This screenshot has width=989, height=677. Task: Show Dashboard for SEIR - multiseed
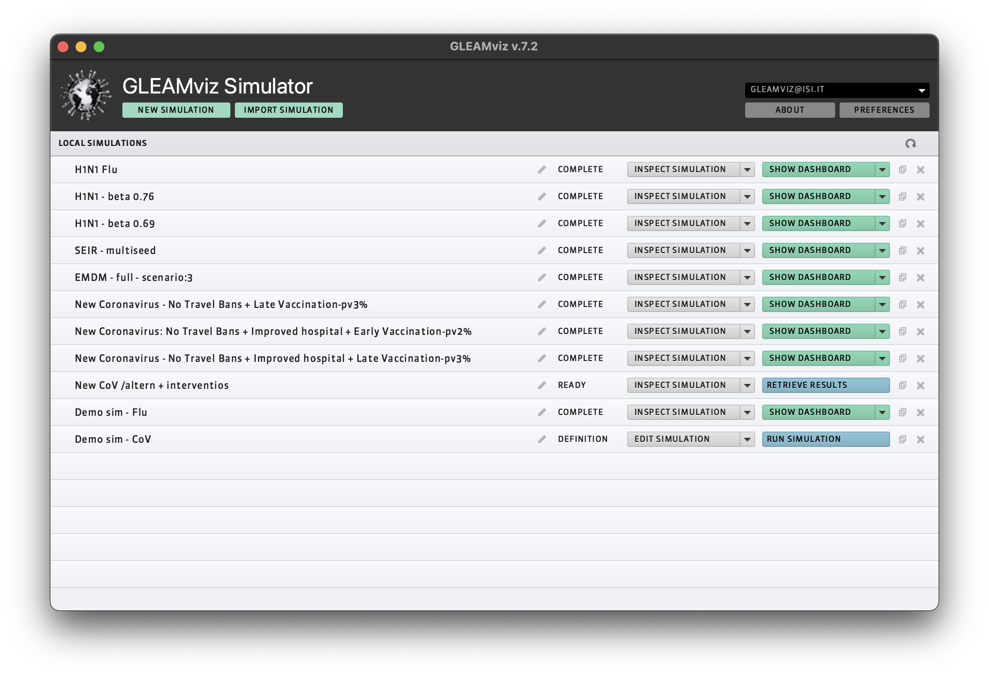pos(818,250)
